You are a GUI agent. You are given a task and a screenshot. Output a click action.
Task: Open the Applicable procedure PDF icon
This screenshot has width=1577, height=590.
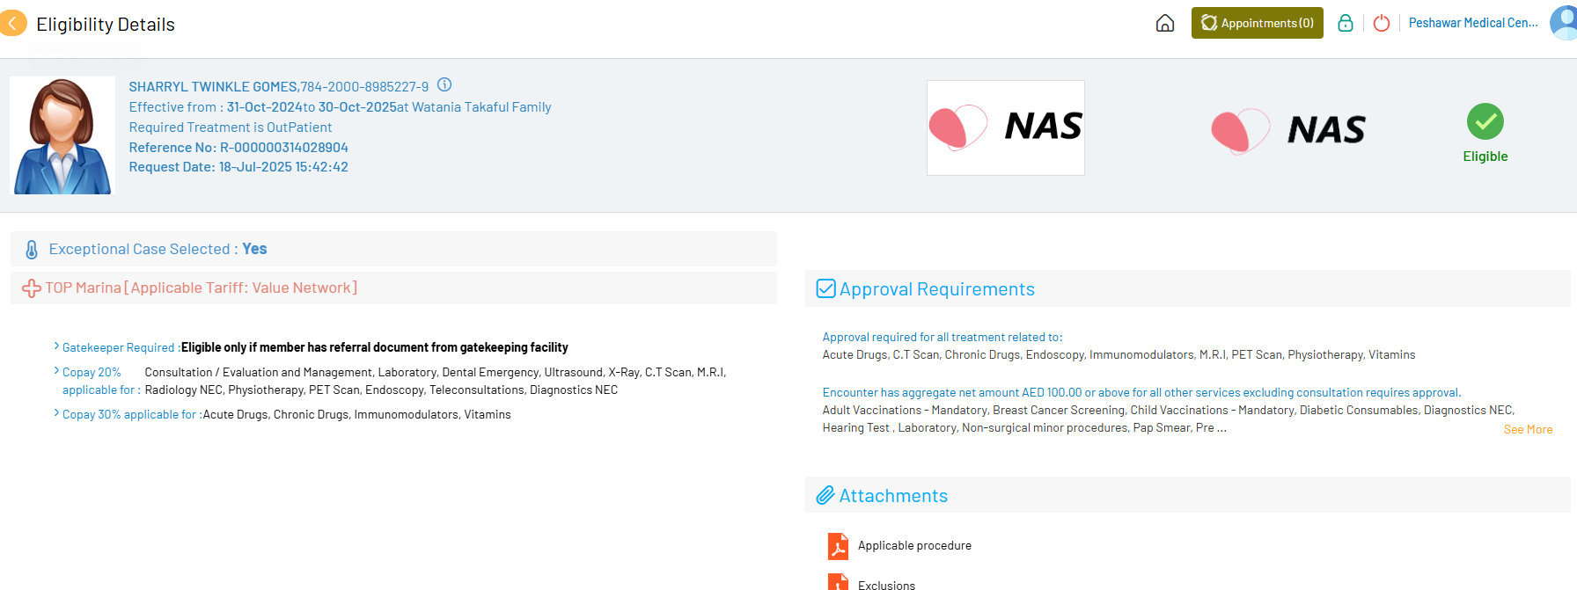838,546
